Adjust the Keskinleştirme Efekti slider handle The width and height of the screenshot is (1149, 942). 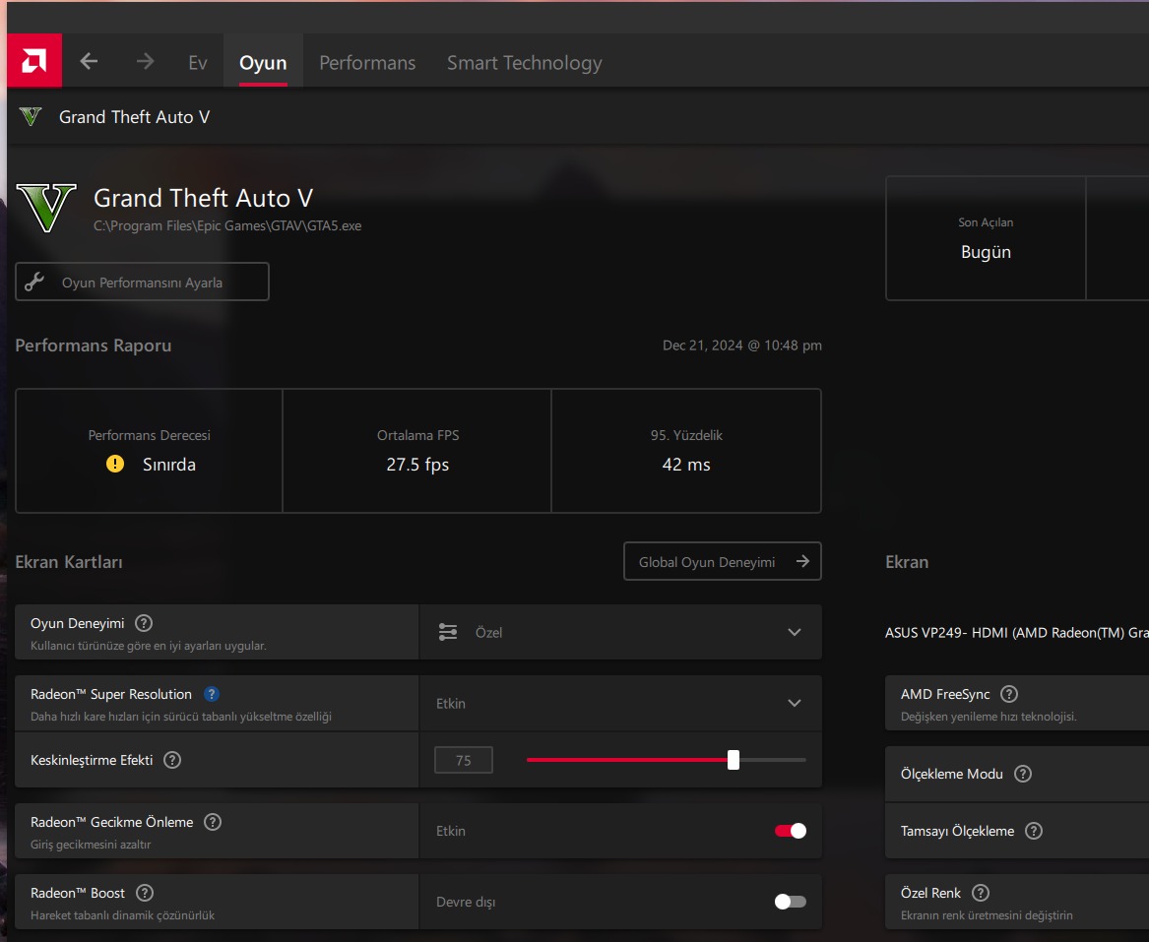tap(734, 760)
